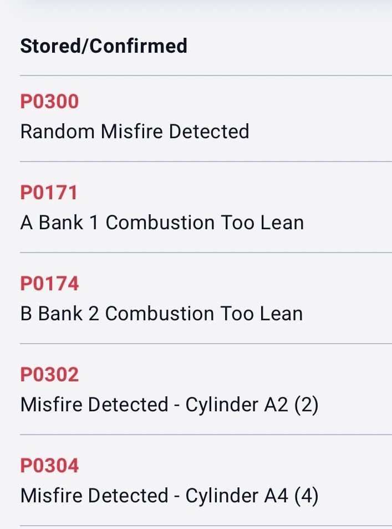View details for code P0304

coord(49,466)
